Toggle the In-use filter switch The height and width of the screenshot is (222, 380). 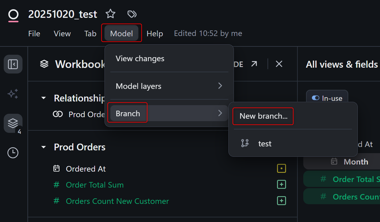pyautogui.click(x=316, y=98)
